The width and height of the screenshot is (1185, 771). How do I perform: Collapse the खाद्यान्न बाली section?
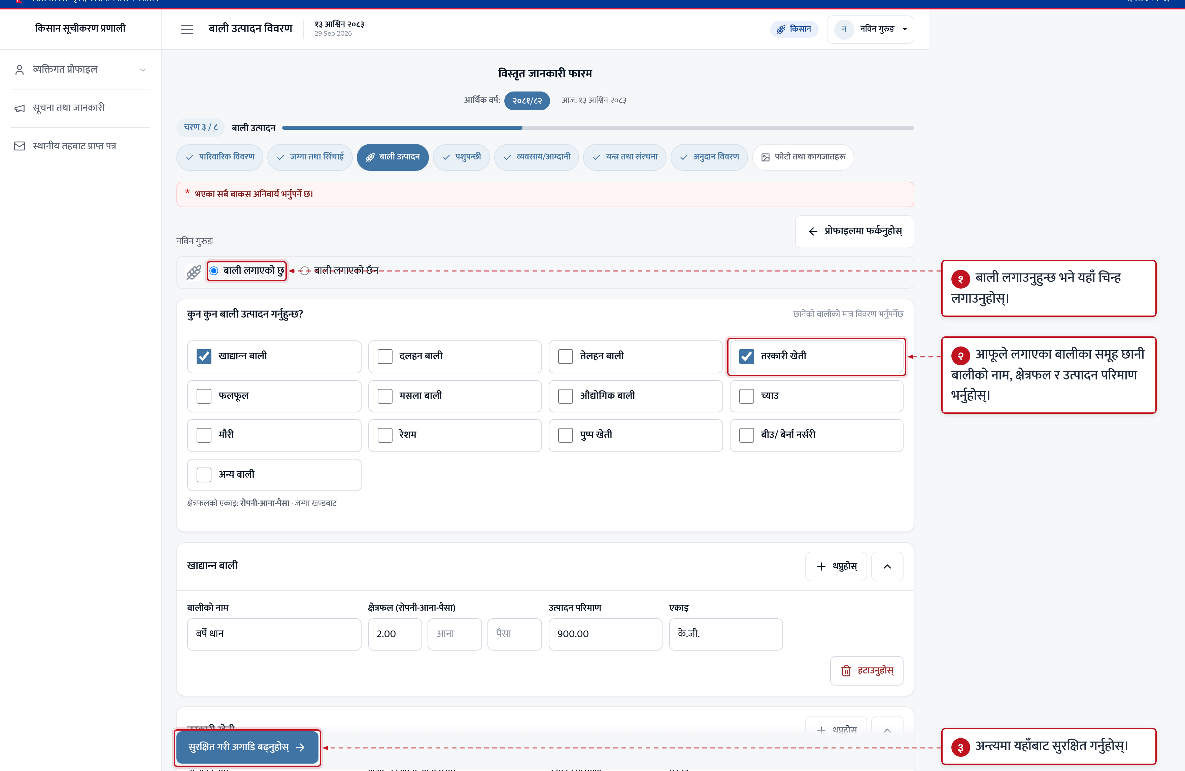click(887, 566)
